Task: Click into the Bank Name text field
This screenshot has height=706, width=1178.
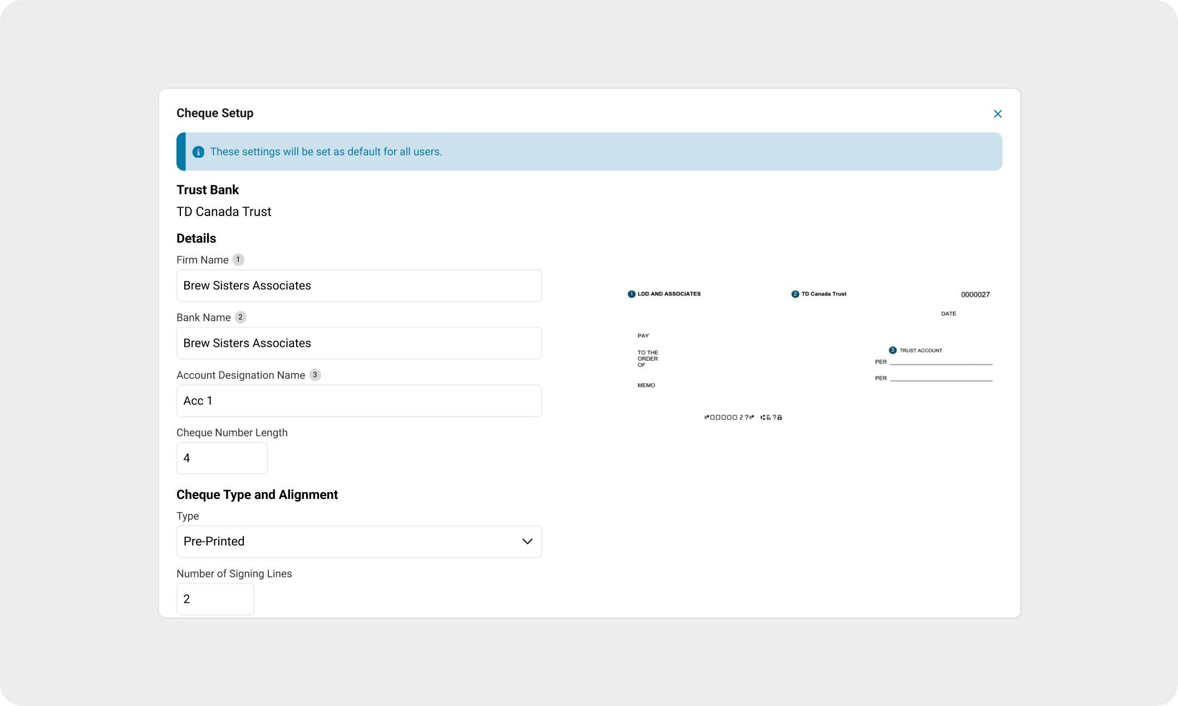Action: pyautogui.click(x=359, y=343)
